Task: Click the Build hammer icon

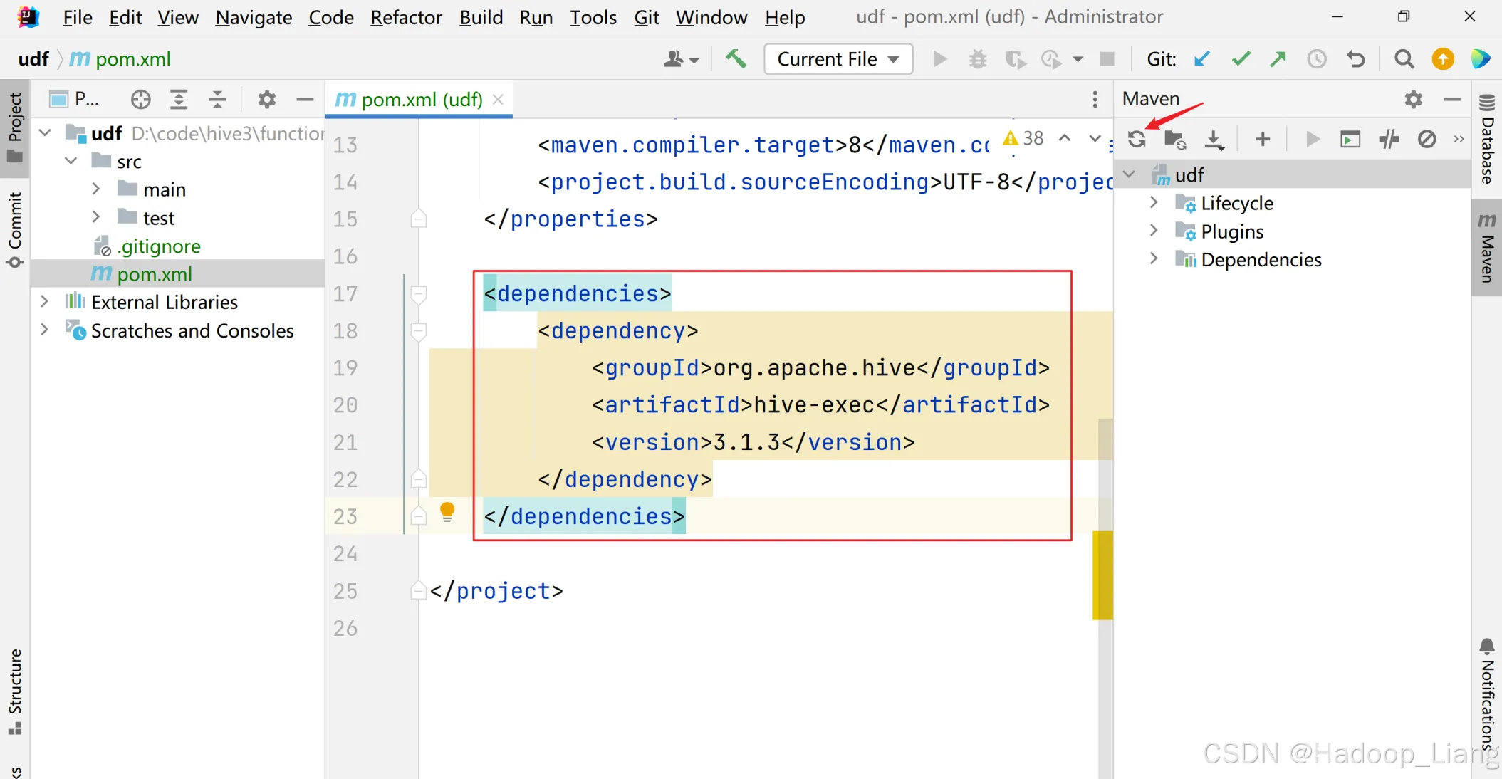Action: click(x=736, y=59)
